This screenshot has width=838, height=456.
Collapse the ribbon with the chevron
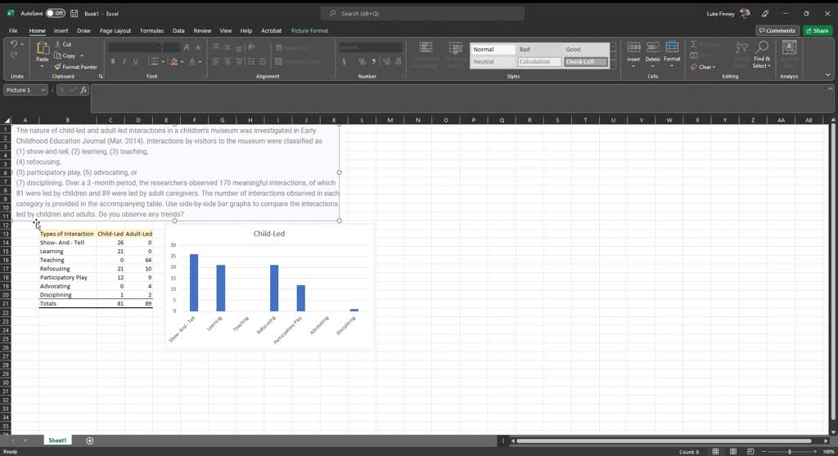(x=828, y=75)
